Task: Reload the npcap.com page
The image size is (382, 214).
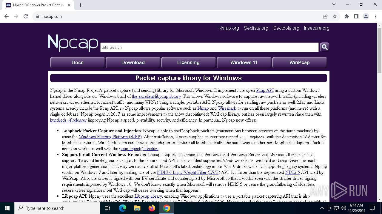Action: (26, 16)
